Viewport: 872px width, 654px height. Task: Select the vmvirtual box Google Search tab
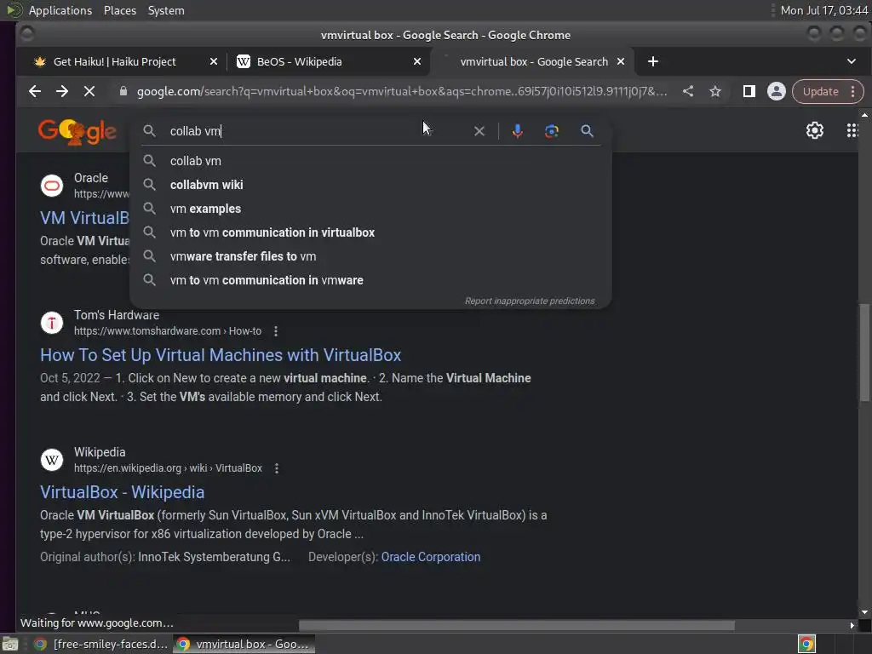(x=534, y=61)
